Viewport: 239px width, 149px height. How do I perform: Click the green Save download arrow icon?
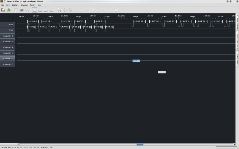(x=9, y=10)
